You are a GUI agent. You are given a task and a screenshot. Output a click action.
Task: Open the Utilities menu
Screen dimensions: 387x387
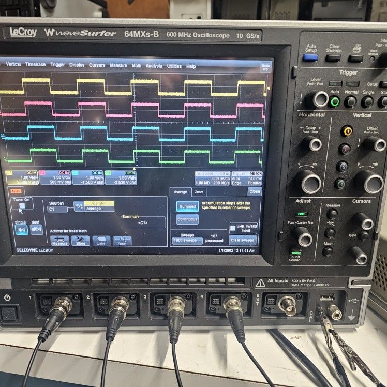point(174,66)
